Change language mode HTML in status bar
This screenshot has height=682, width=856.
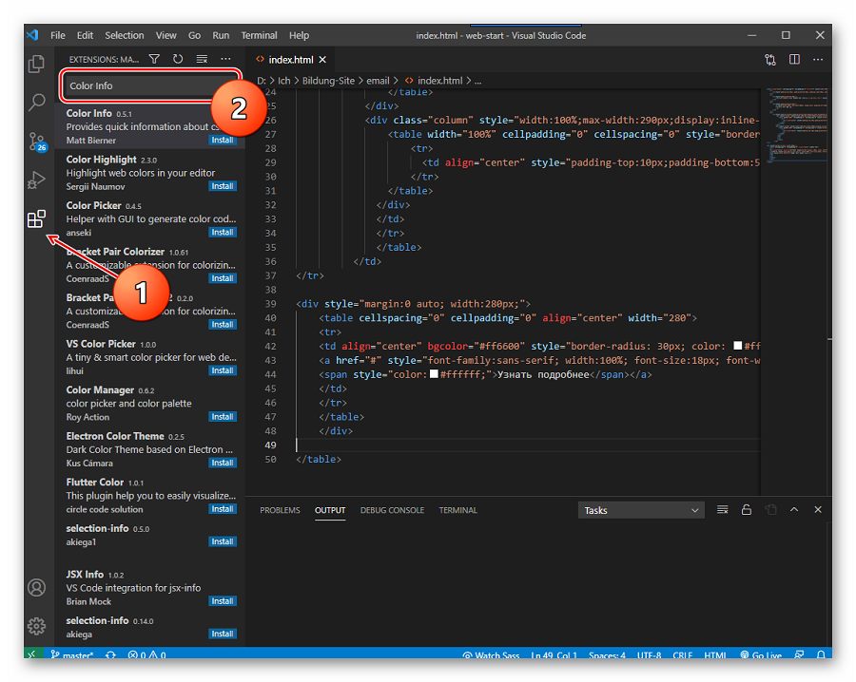714,654
